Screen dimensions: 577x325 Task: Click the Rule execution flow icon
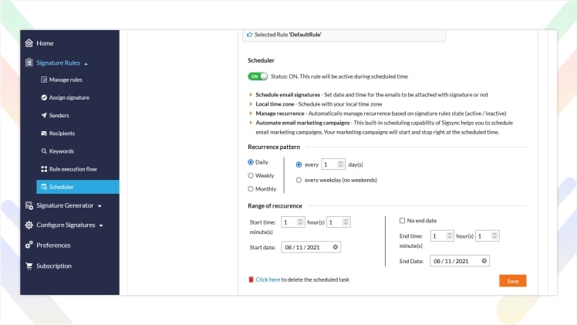44,169
